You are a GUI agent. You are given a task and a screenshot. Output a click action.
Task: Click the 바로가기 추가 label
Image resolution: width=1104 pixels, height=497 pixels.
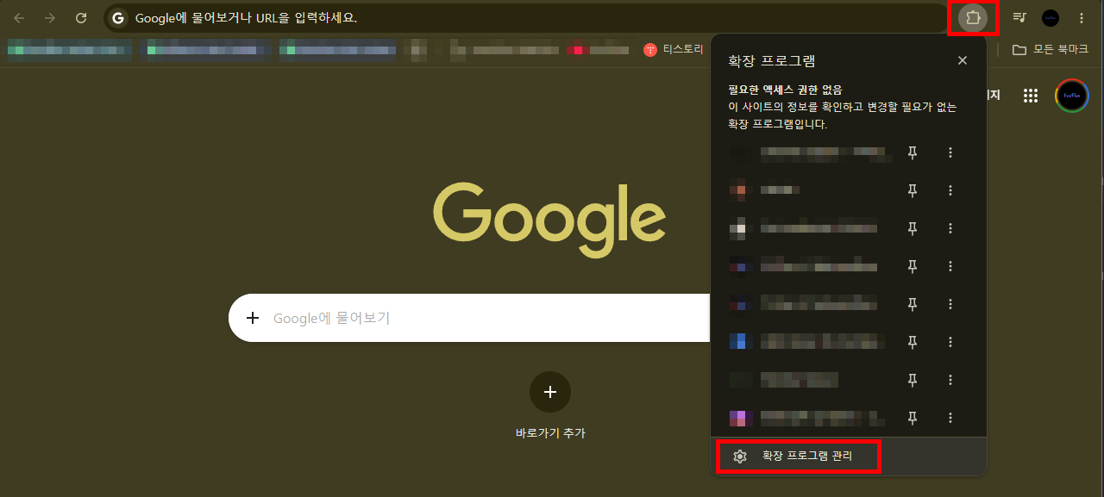click(550, 433)
